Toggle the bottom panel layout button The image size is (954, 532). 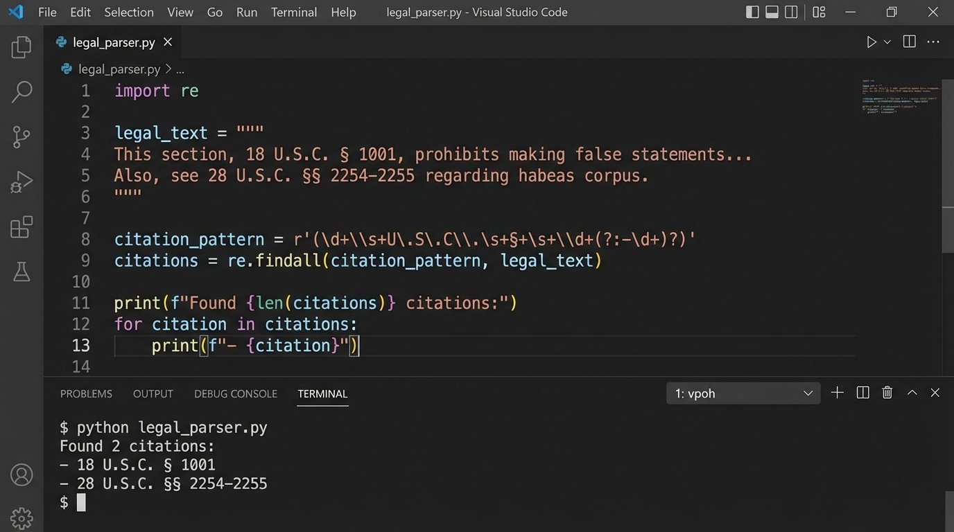click(772, 12)
